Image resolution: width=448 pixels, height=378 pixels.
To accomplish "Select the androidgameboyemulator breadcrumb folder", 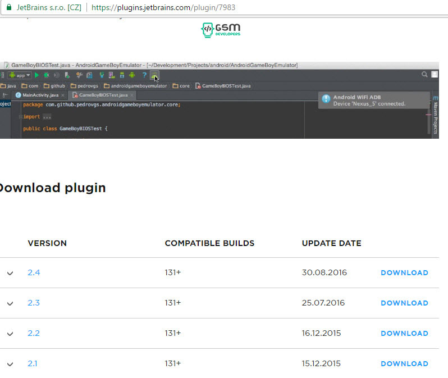I will pos(135,86).
